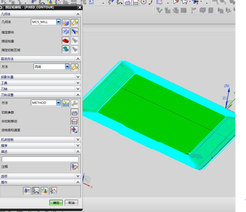246x212 pixels.
Task: Click the specify check (指定检查) red body icon
Action: coord(66,41)
